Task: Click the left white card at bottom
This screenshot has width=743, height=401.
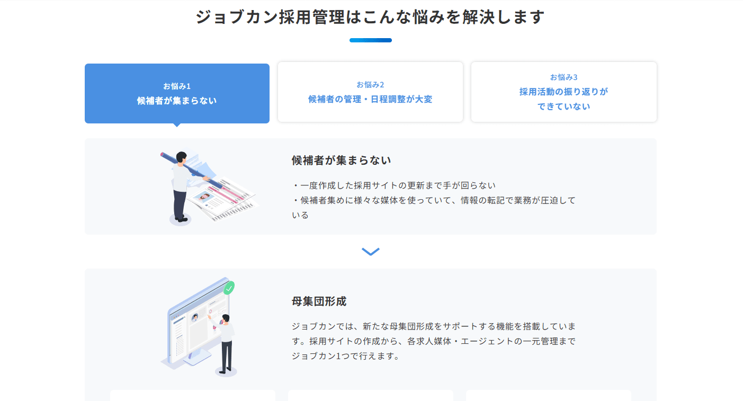Action: [x=193, y=396]
